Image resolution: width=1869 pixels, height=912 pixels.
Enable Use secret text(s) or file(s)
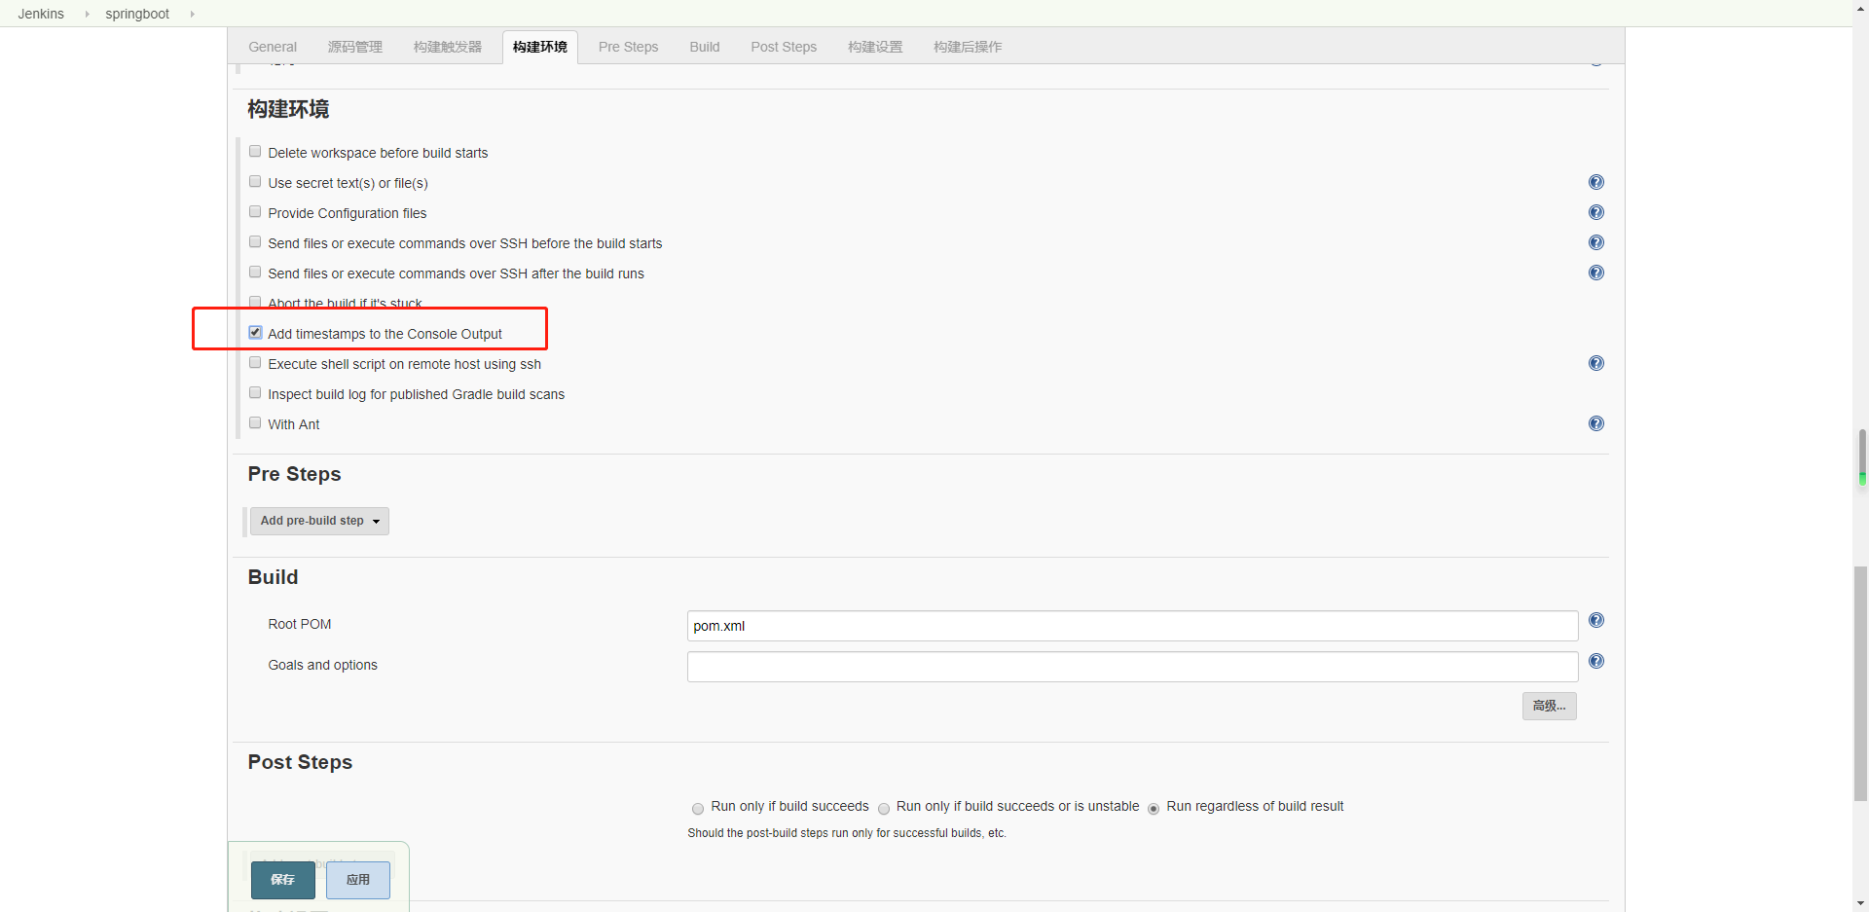(x=255, y=181)
